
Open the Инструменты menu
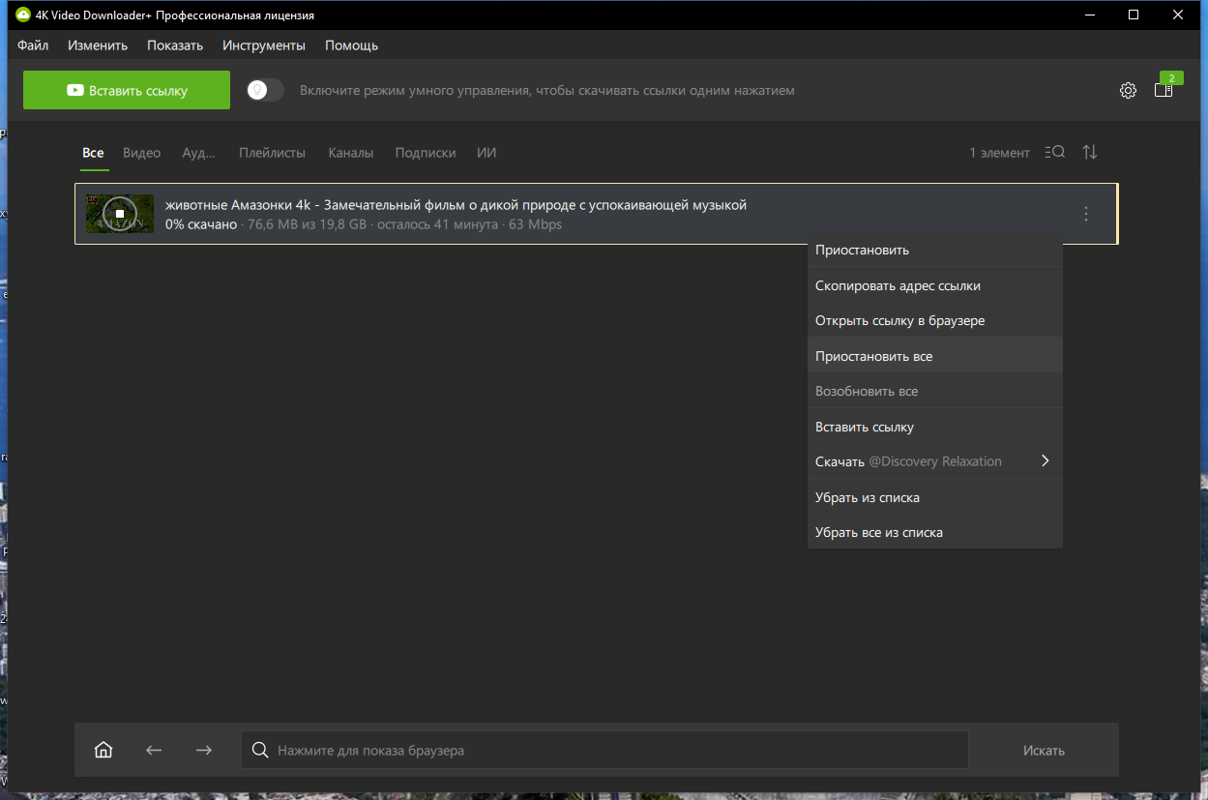pyautogui.click(x=263, y=45)
